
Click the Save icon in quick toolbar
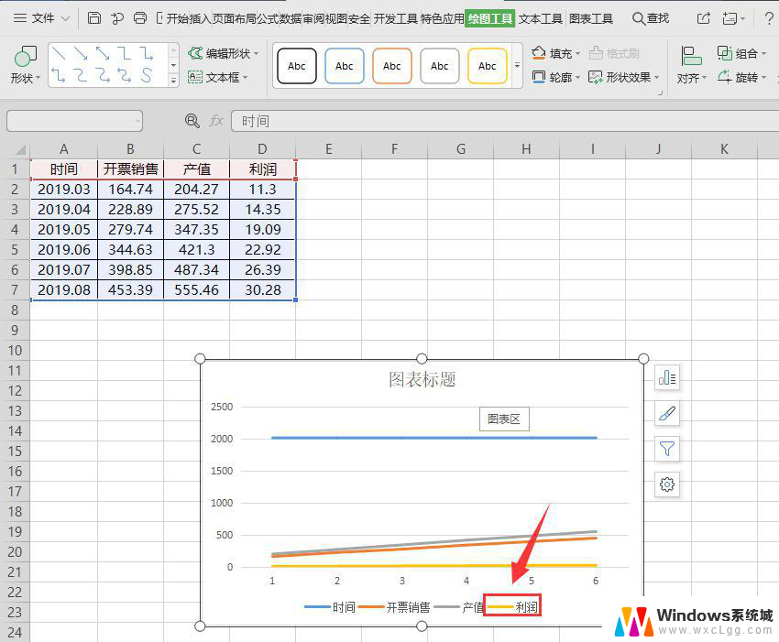93,18
